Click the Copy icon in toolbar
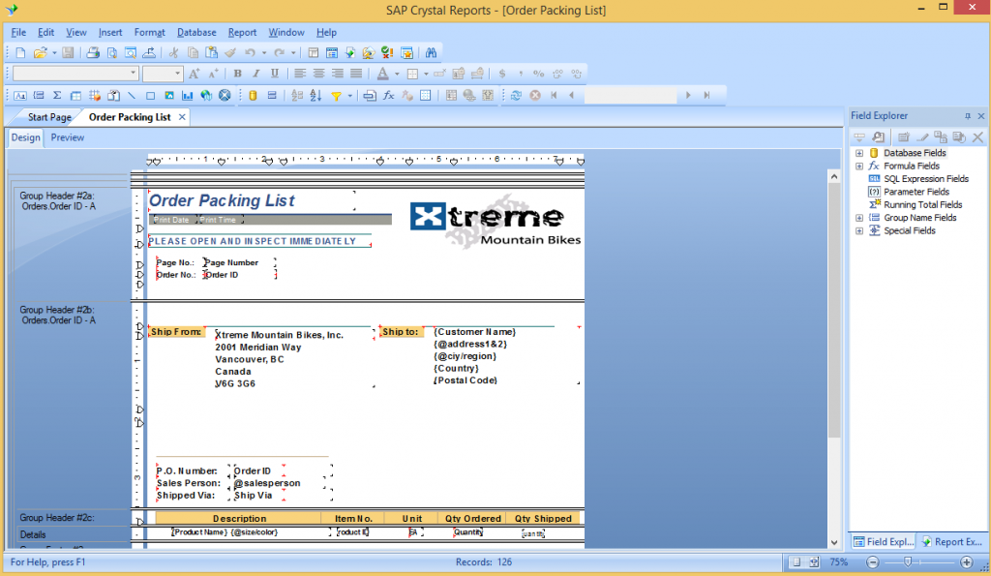 point(193,53)
